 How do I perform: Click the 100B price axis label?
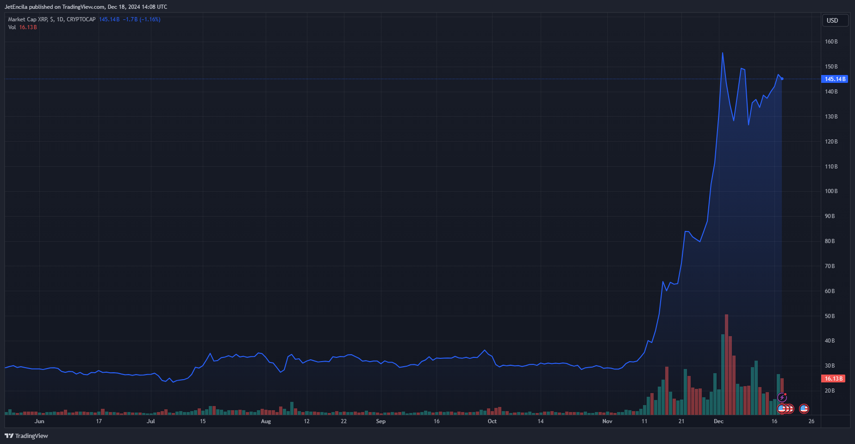click(x=831, y=191)
